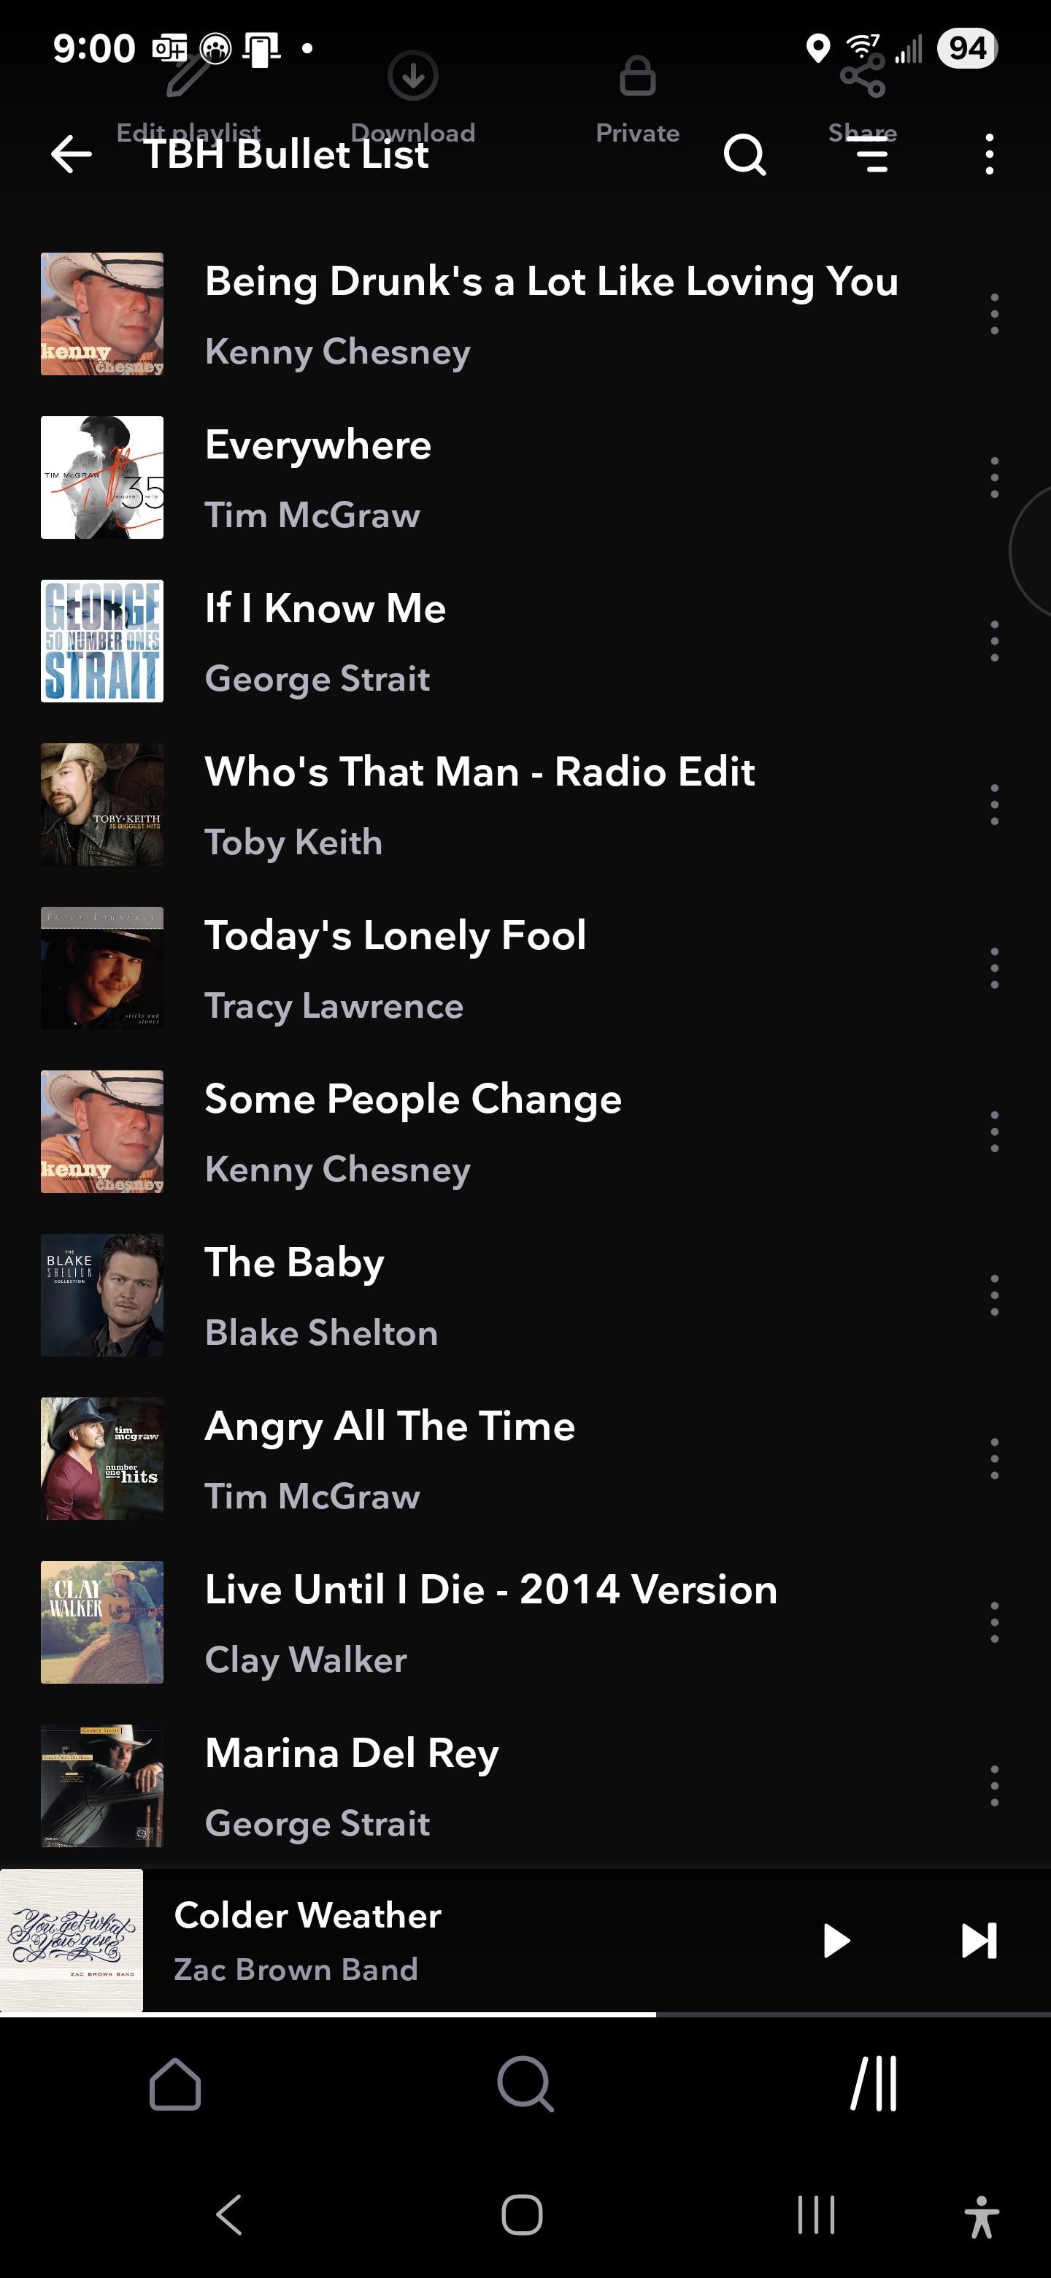Go to the Home tab
This screenshot has height=2278, width=1051.
coord(175,2085)
